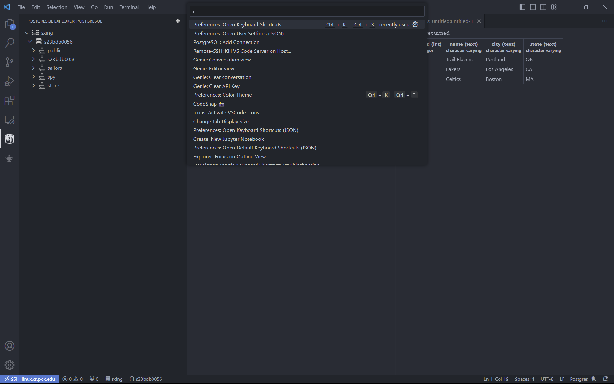Select Preferences: Color Theme command
This screenshot has height=384, width=614.
(223, 95)
